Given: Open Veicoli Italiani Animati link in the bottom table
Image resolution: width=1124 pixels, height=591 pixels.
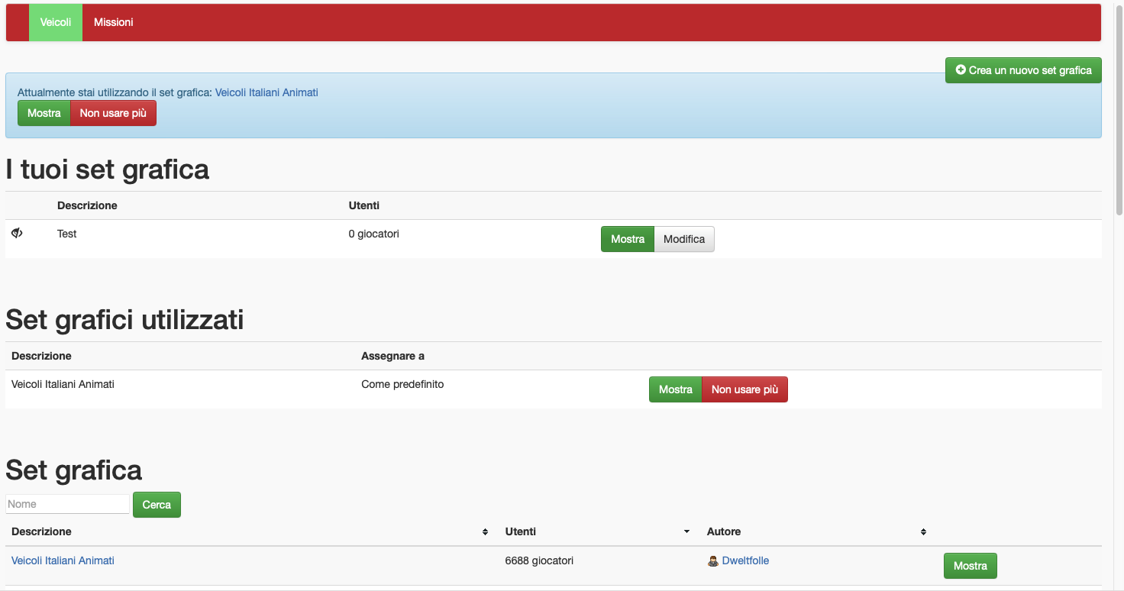Looking at the screenshot, I should [x=63, y=560].
